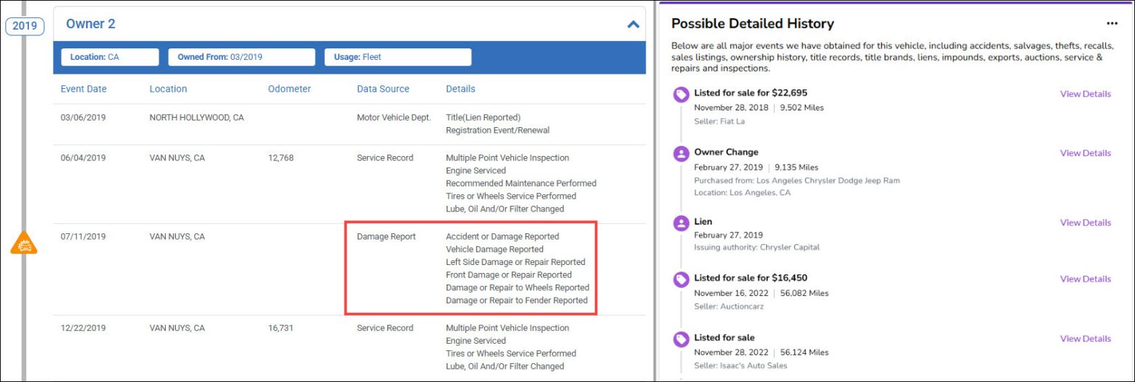Click the person icon beside Lien event
The height and width of the screenshot is (382, 1135).
[x=680, y=224]
